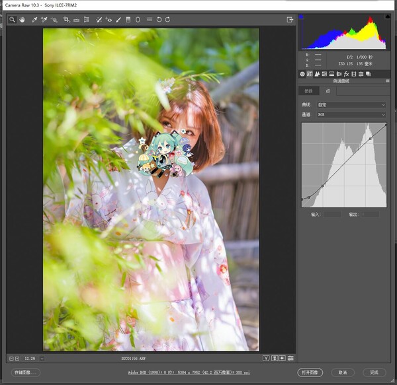Click the 取消 button

(x=343, y=372)
